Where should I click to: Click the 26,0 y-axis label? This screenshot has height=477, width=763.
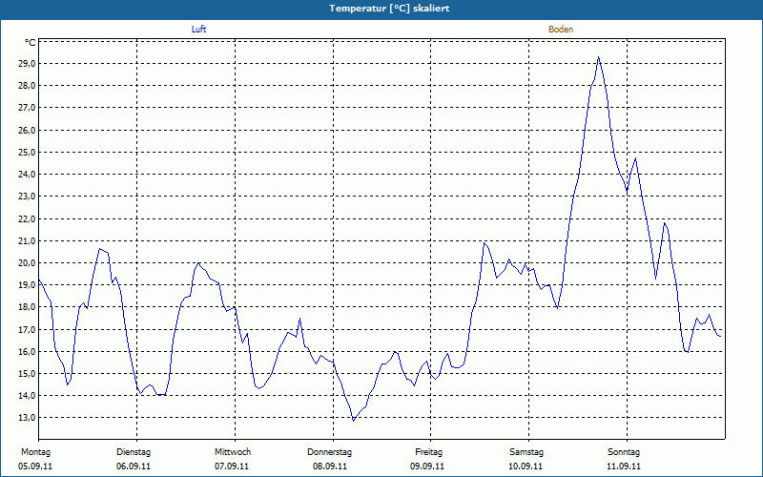pos(27,131)
